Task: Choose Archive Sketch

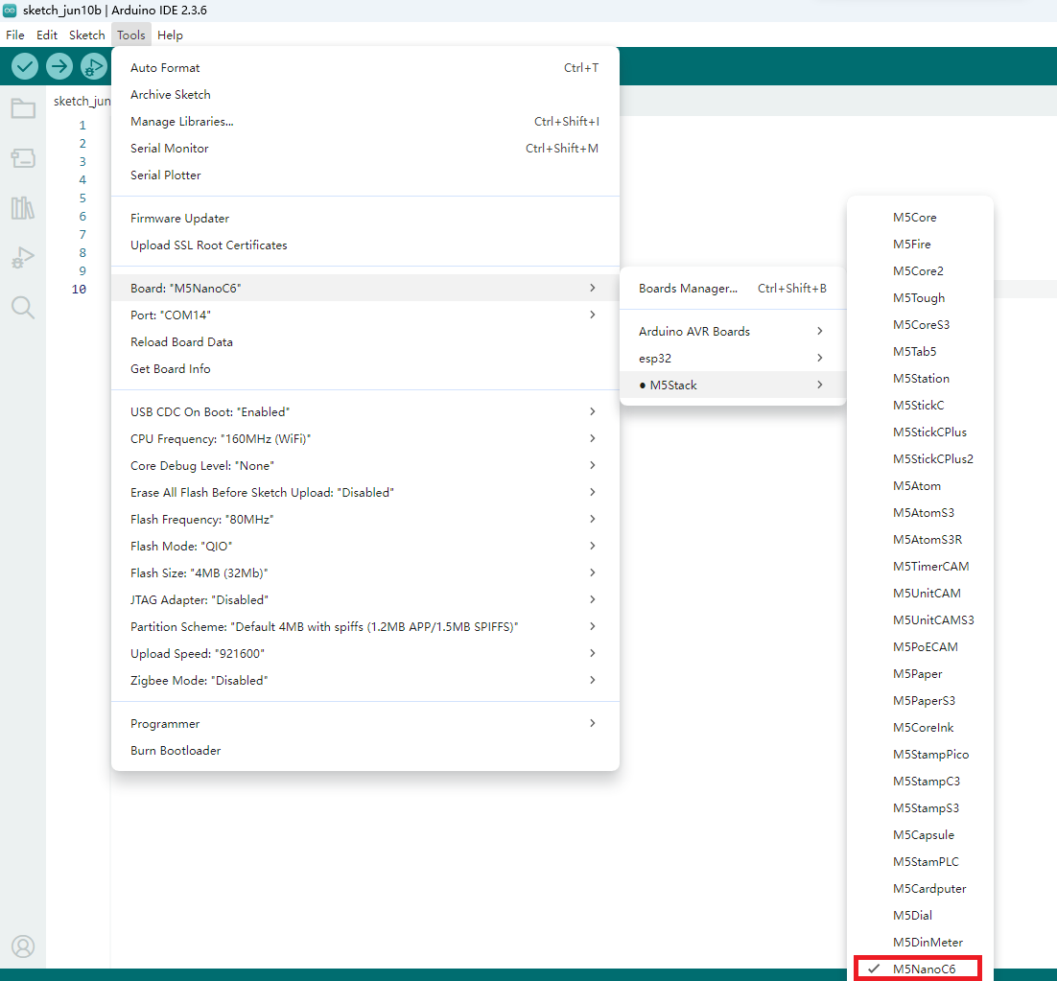Action: (364, 95)
